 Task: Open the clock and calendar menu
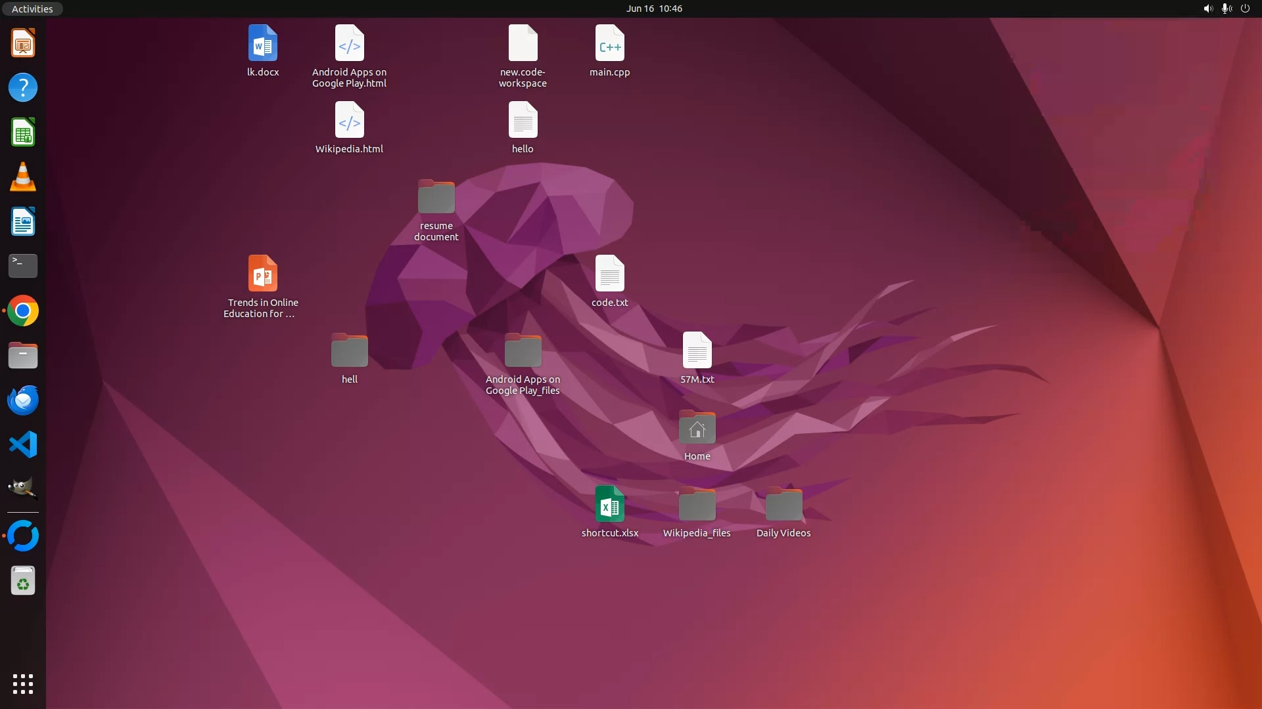(x=653, y=9)
